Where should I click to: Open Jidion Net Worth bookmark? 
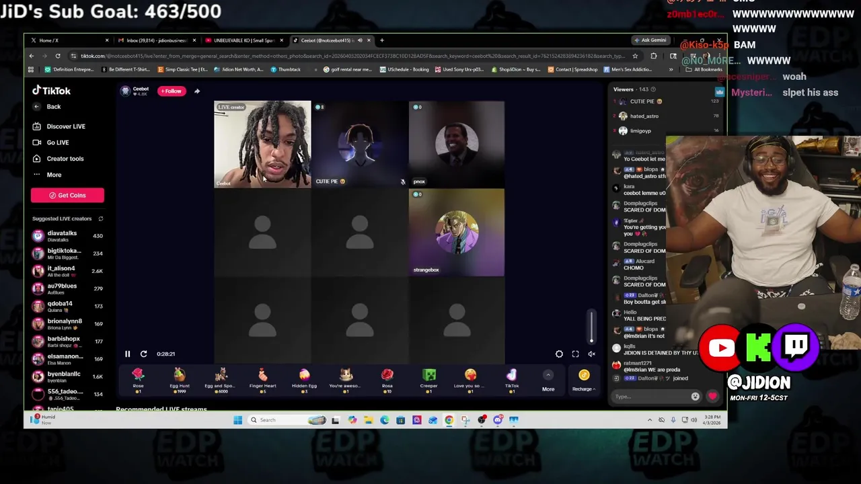238,69
